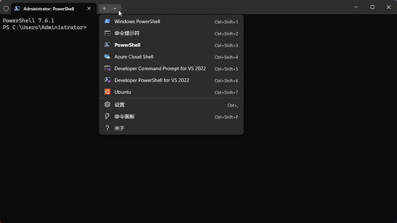Click the PS C:\Users\Administrator> prompt line
Image resolution: width=397 pixels, height=223 pixels.
pyautogui.click(x=45, y=27)
